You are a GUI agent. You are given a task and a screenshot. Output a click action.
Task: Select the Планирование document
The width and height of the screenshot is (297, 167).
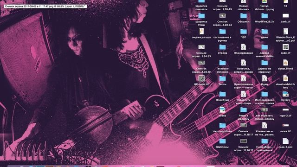click(x=243, y=47)
